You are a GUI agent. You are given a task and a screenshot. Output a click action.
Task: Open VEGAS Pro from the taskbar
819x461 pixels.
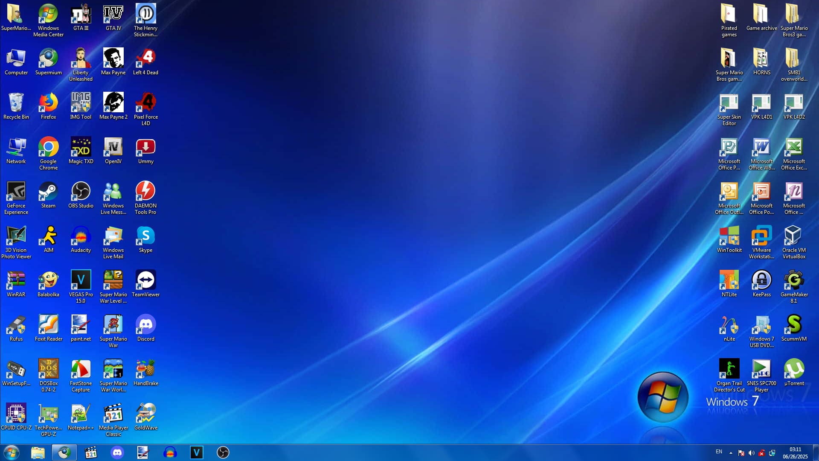[x=197, y=452]
